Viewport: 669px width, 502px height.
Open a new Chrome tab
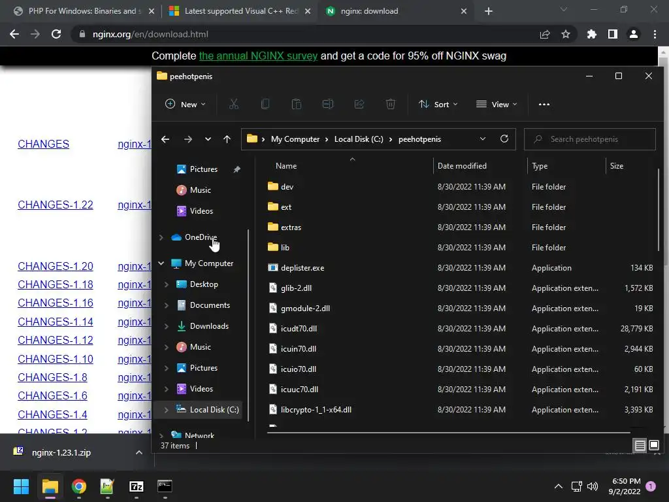[489, 11]
